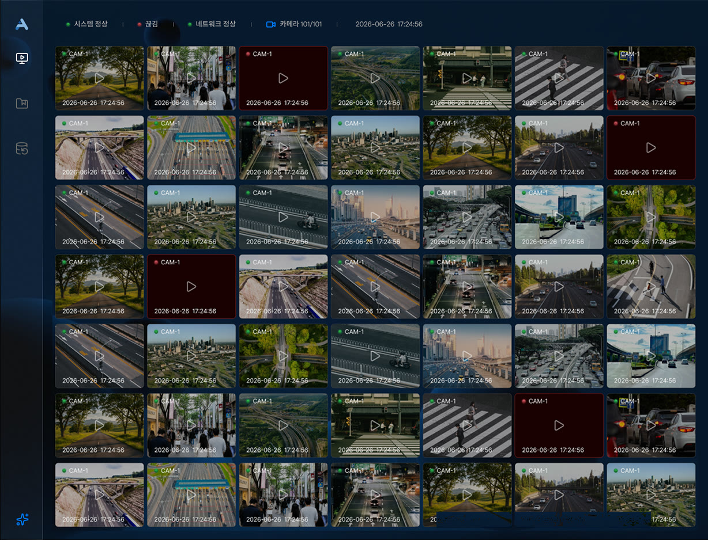708x540 pixels.
Task: Open the tree-lined highway thumbnail in second row
Action: point(559,147)
